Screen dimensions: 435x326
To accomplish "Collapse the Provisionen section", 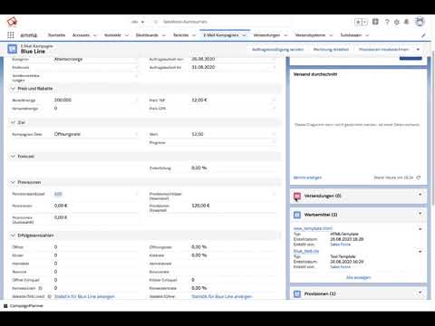I will pos(13,182).
